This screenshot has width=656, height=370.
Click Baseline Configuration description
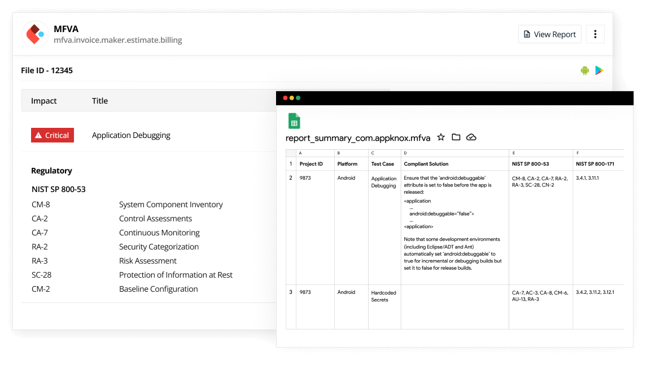(158, 289)
